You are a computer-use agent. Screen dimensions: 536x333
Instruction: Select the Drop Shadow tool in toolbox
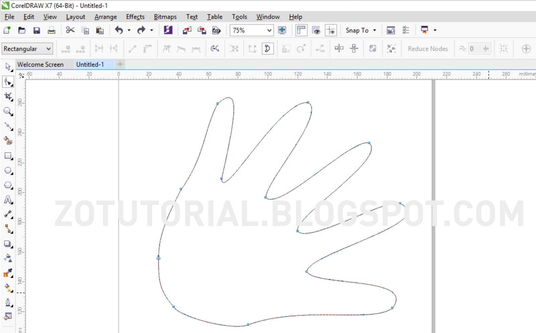pyautogui.click(x=8, y=244)
